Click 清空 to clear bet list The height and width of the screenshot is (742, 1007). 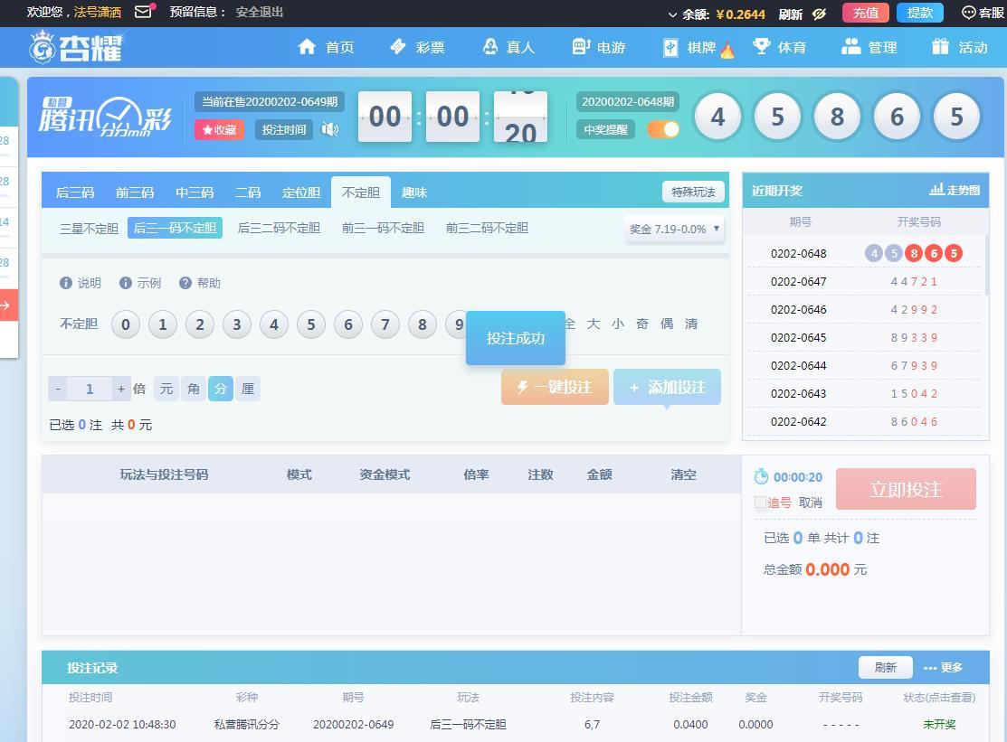click(683, 474)
